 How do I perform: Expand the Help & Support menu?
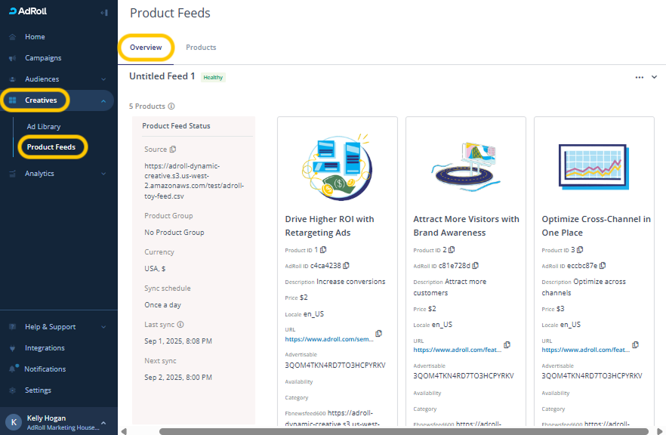point(103,327)
